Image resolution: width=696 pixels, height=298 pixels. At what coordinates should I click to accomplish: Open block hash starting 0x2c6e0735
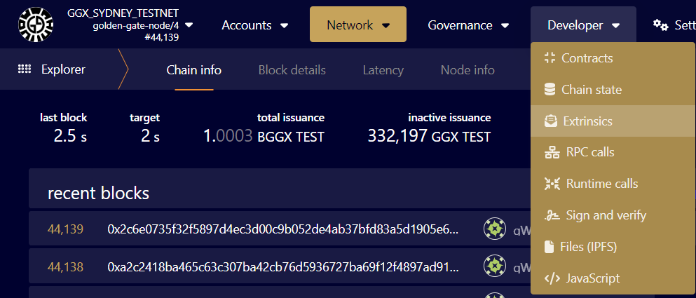(x=283, y=229)
